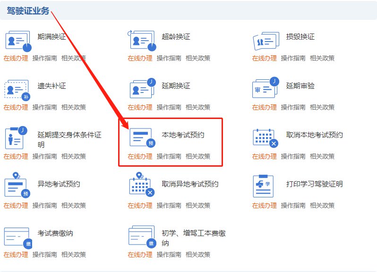377x272 pixels.
Task: Open 操作指南 for 考试费缴纳
Action: (45, 255)
